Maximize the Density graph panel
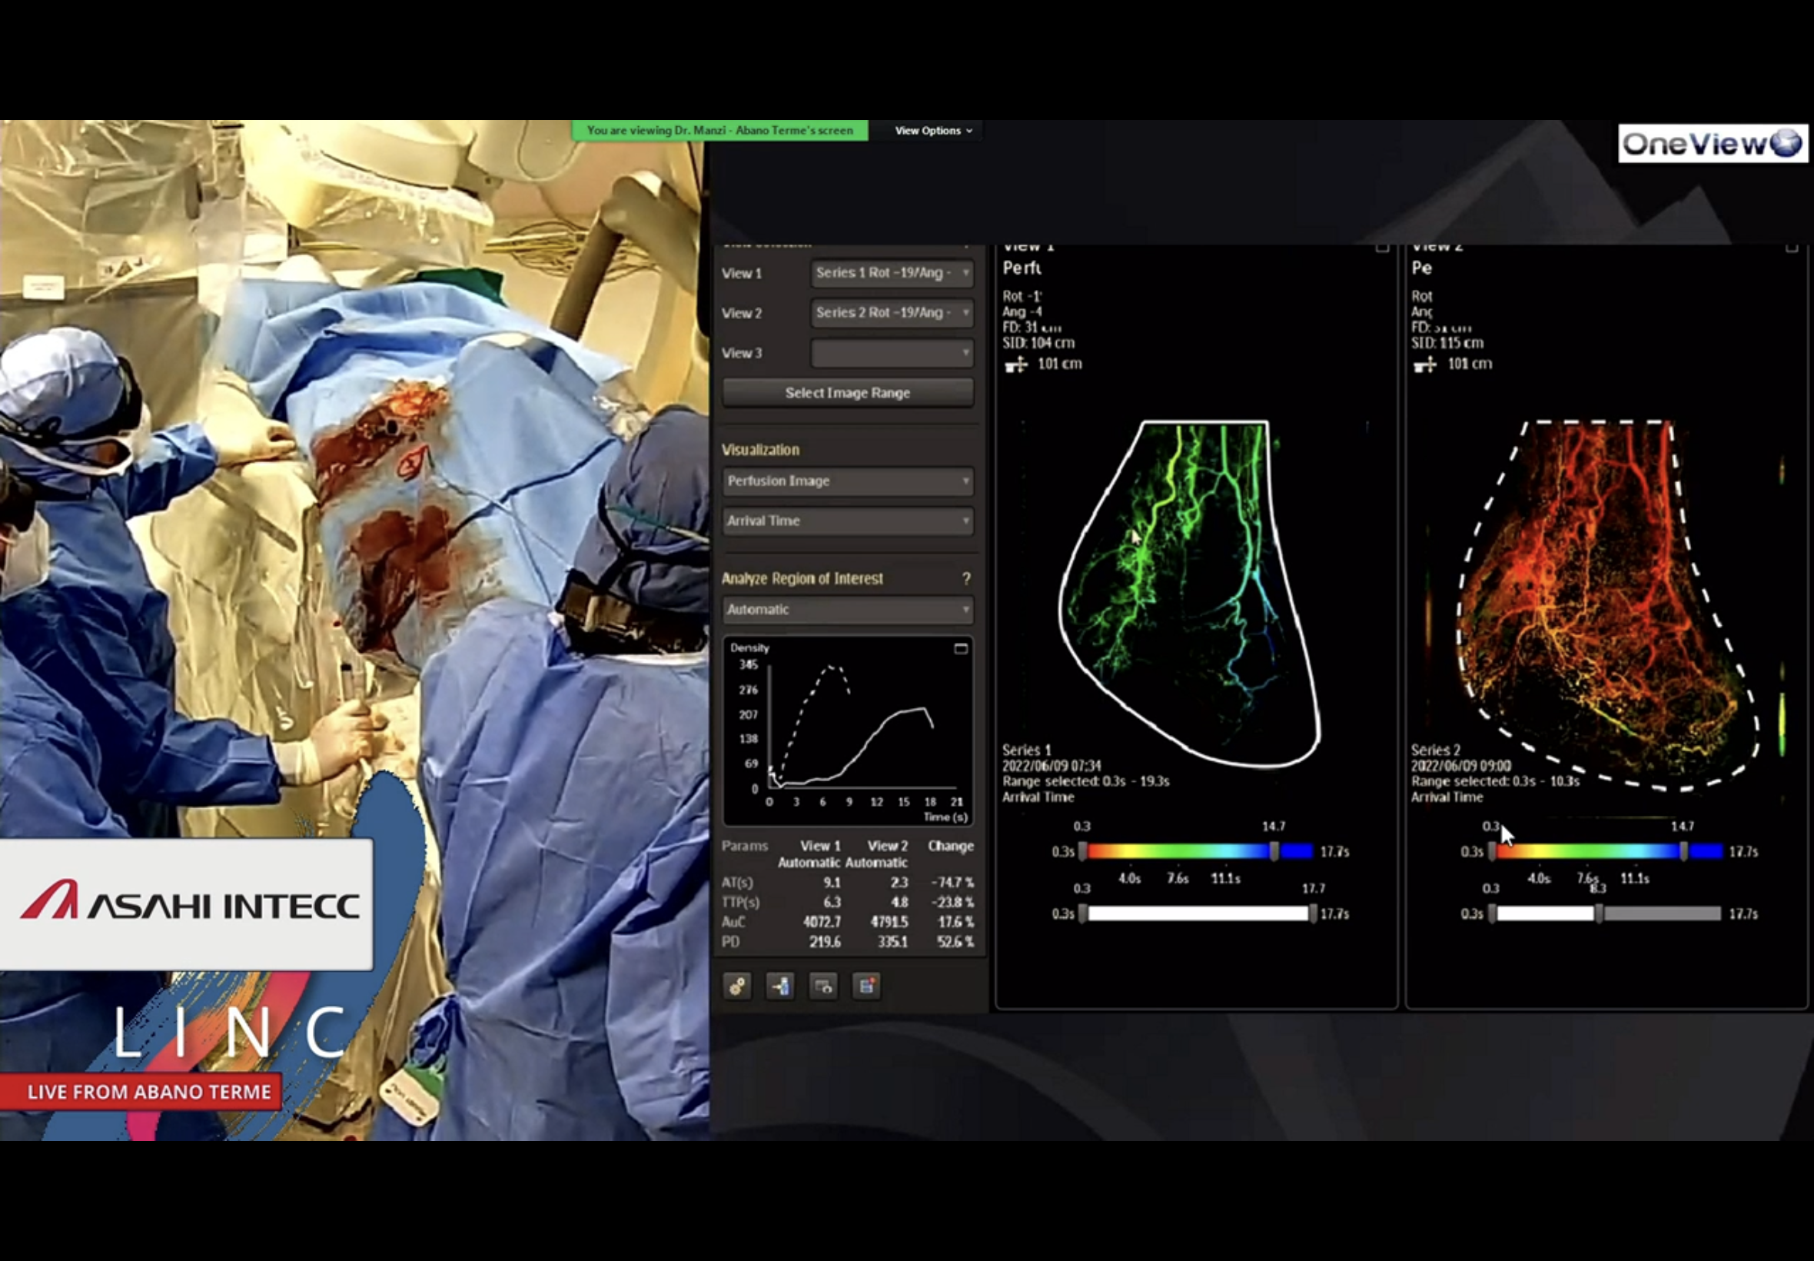The image size is (1814, 1261). coord(960,649)
